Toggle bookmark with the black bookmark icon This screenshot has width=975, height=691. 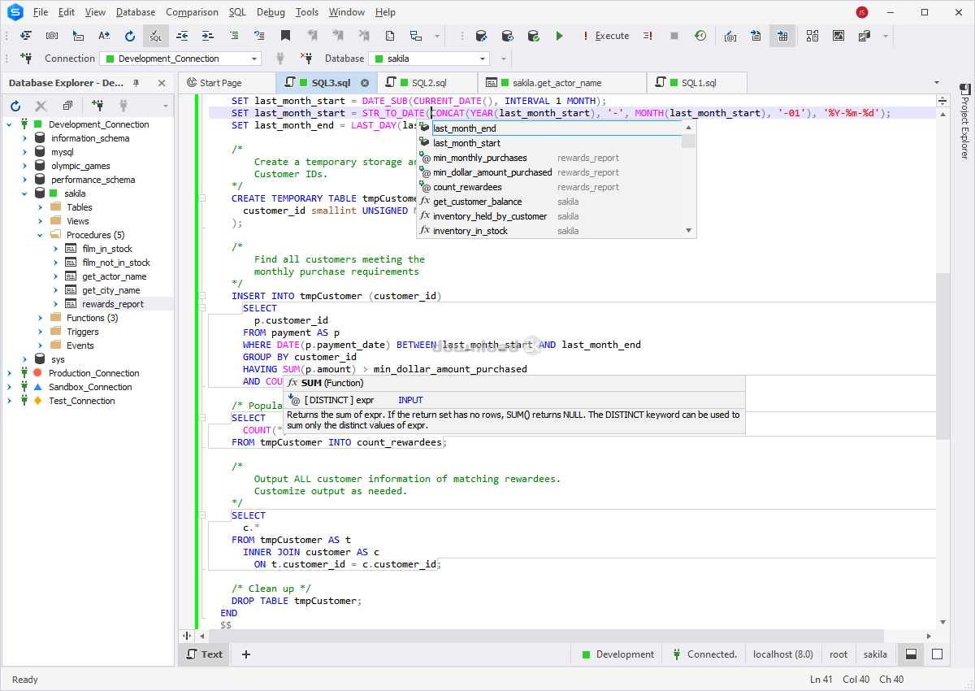point(285,36)
